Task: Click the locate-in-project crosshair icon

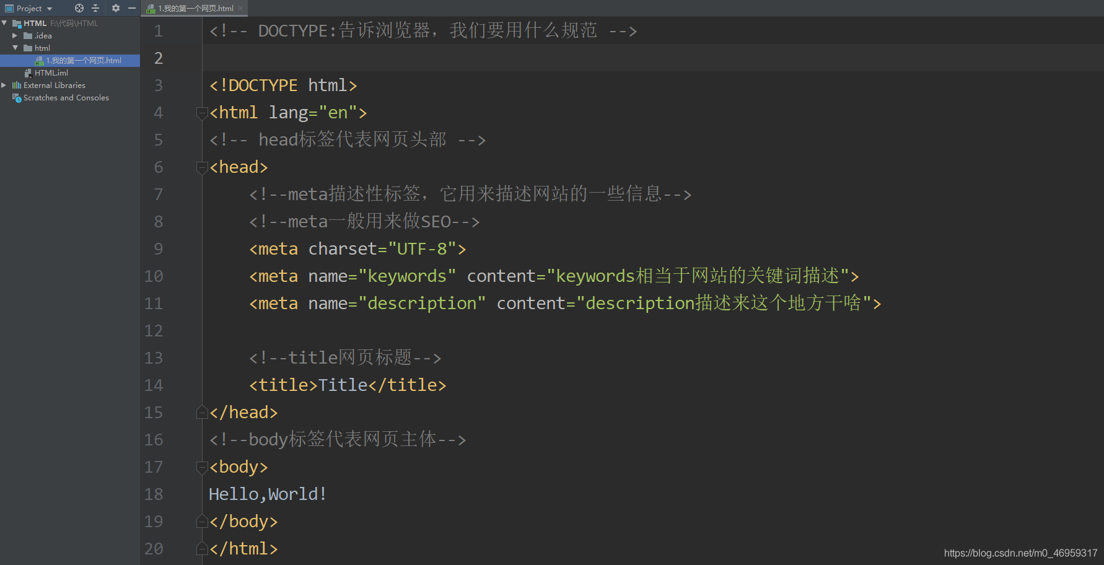Action: [79, 8]
